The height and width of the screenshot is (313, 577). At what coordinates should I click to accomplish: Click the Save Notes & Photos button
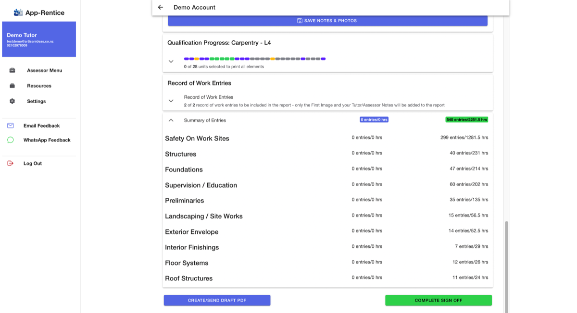327,21
